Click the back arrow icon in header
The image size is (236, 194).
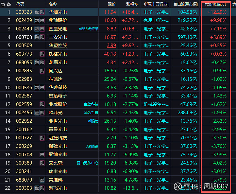coord(3,4)
